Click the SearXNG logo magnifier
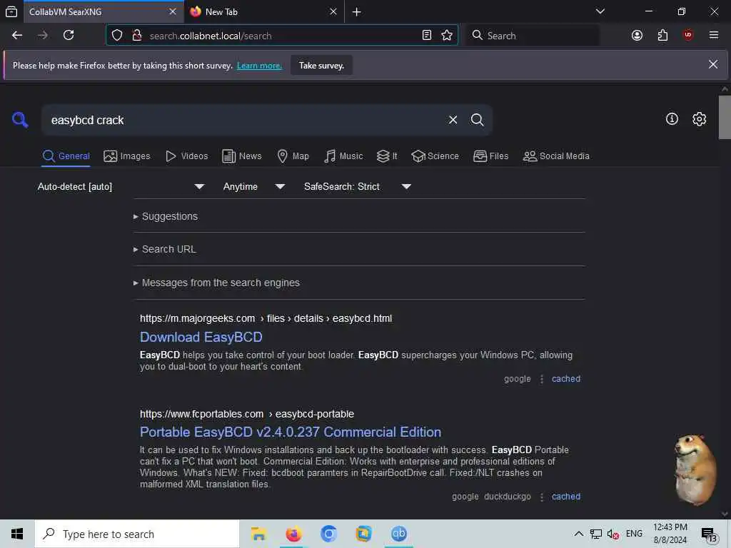This screenshot has width=731, height=548. [20, 120]
